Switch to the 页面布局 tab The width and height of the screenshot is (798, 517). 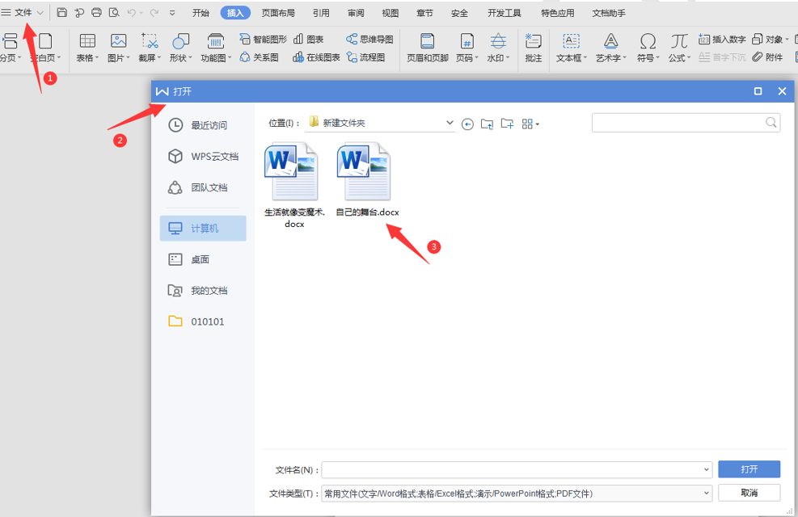(x=278, y=13)
